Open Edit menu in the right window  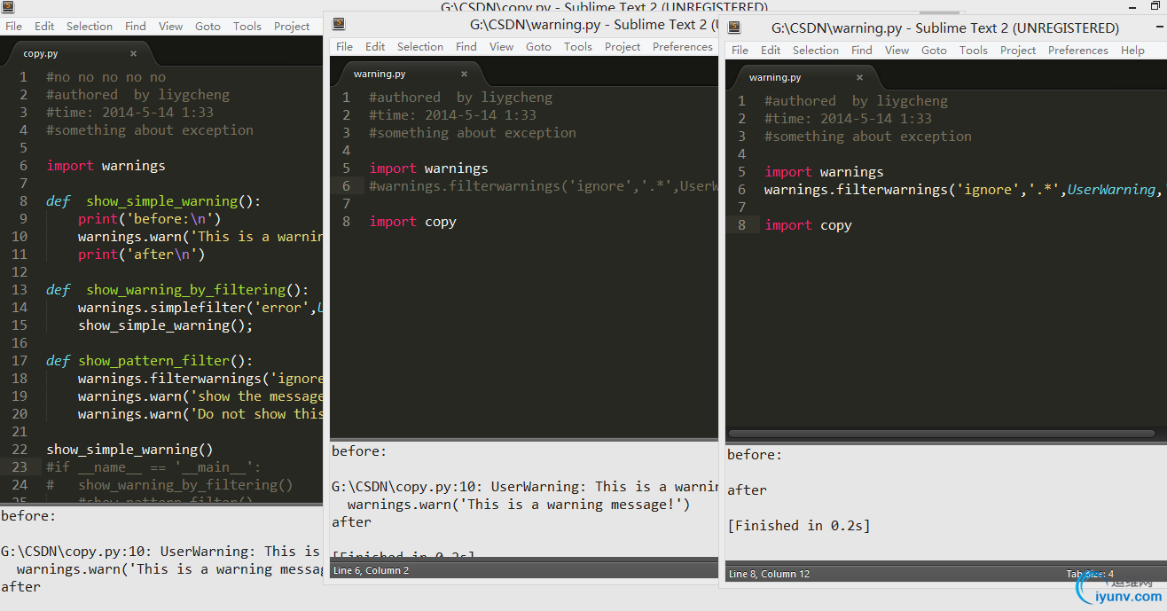[x=771, y=51]
